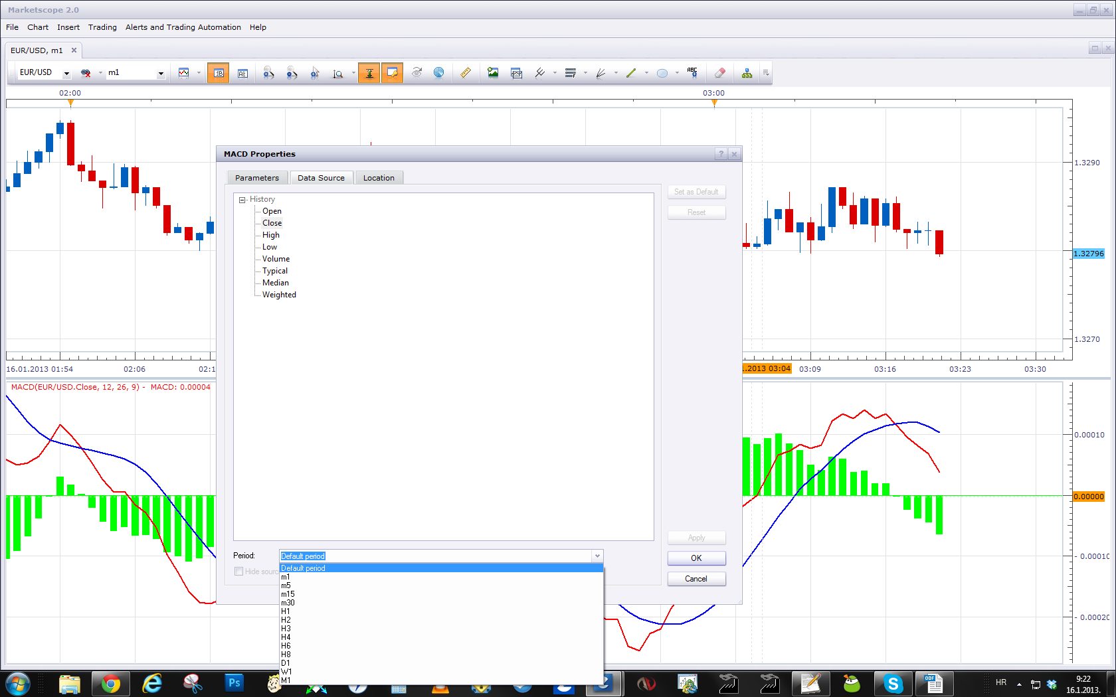
Task: Toggle the highlighted data box toolbar button
Action: coord(218,73)
